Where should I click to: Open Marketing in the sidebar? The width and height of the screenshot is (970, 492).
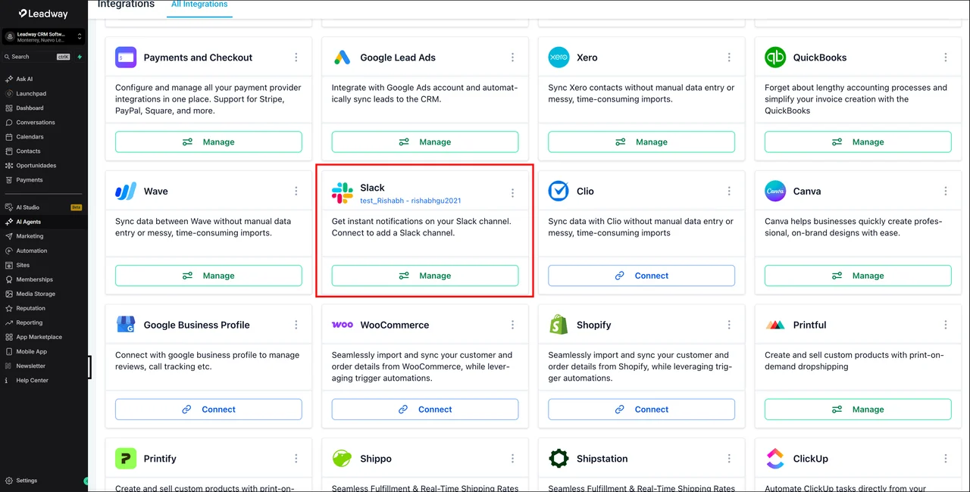[x=30, y=236]
